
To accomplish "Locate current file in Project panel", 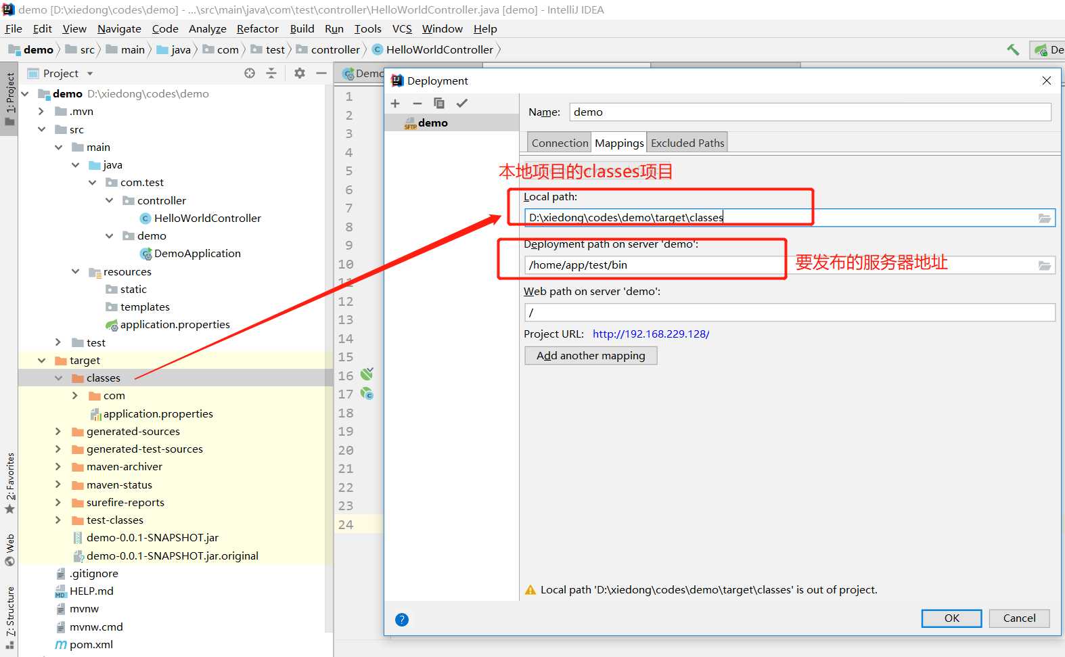I will pyautogui.click(x=250, y=73).
